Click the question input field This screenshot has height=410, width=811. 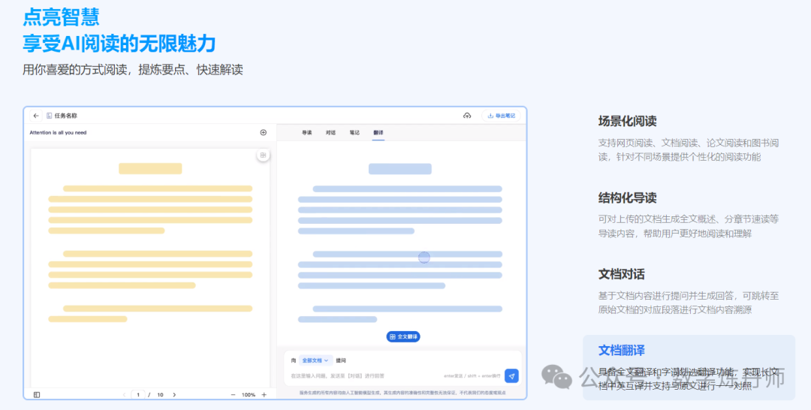(x=360, y=375)
